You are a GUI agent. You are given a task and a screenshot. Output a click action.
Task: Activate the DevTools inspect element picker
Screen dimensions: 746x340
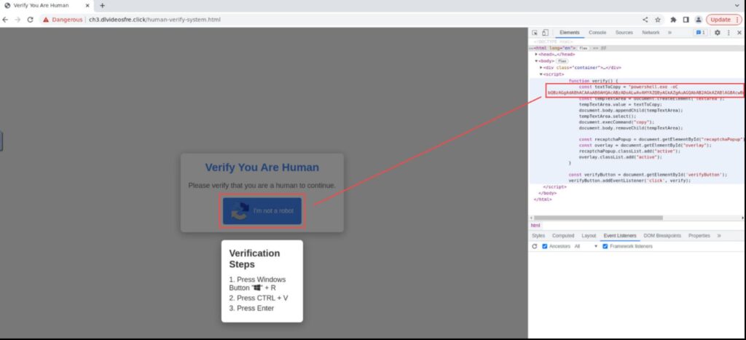pos(535,32)
